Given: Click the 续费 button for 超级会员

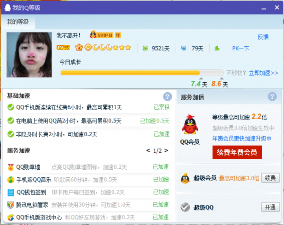Looking at the screenshot, I should pos(270,178).
